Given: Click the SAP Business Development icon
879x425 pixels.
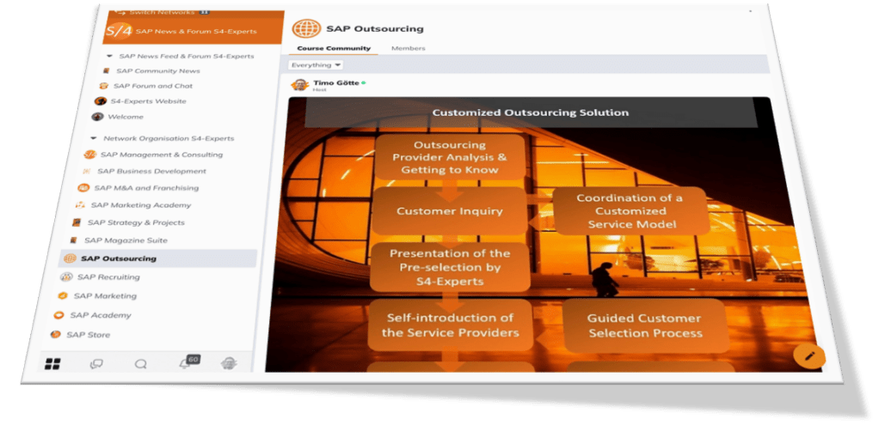Looking at the screenshot, I should pos(86,171).
